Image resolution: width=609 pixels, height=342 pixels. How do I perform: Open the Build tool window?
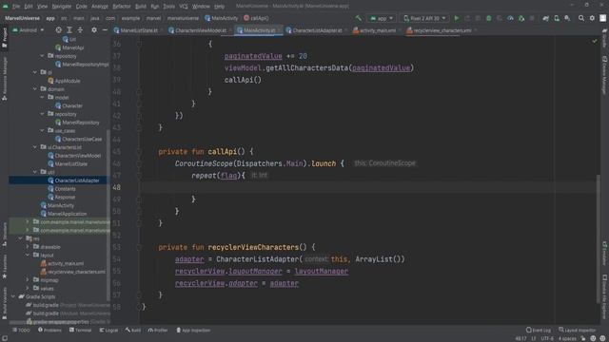pyautogui.click(x=133, y=331)
